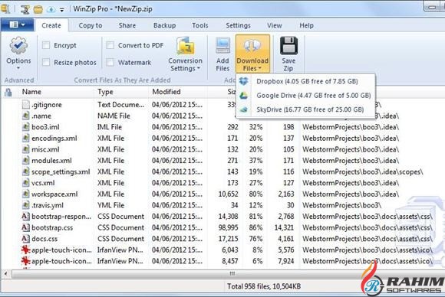Click the file icon next to .travis.yml
The image size is (445, 297).
26,205
